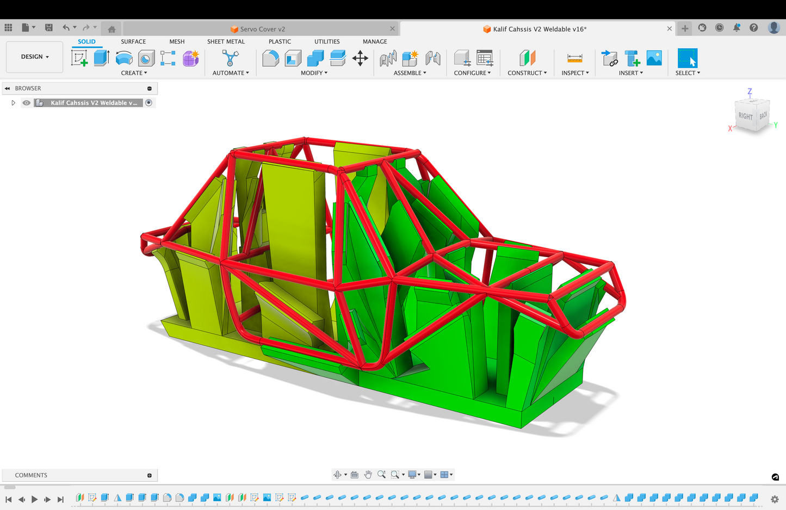The image size is (786, 510).
Task: Select the Shell tool icon
Action: 293,58
